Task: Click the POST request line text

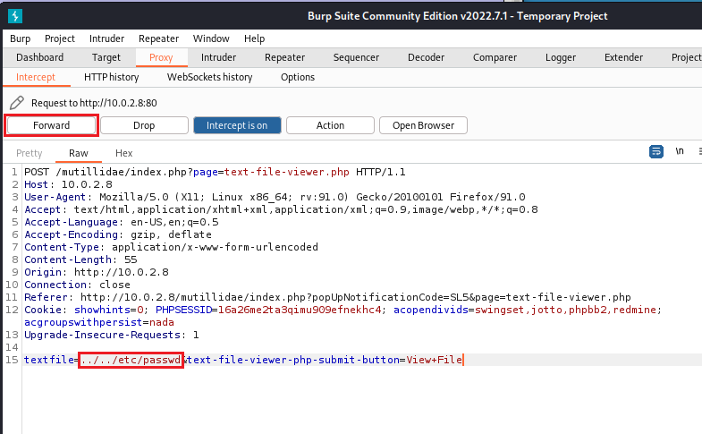Action: (215, 172)
